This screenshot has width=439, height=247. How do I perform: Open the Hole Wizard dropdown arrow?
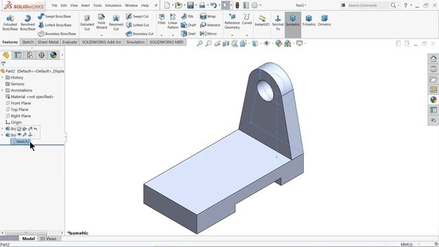102,35
